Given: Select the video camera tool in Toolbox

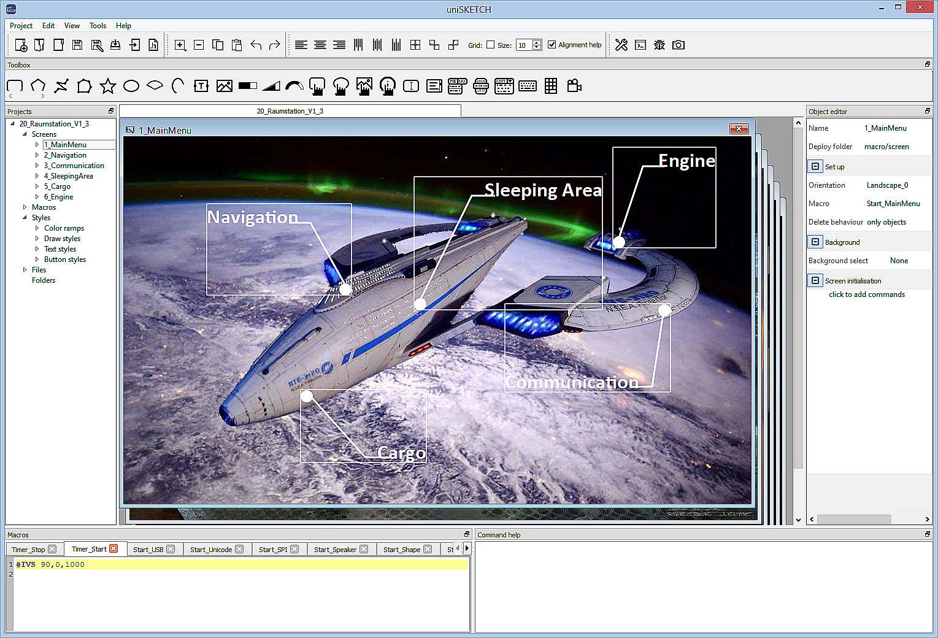Looking at the screenshot, I should (x=574, y=86).
